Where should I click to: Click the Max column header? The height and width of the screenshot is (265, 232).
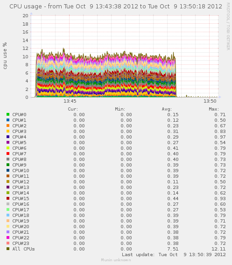[x=214, y=109]
